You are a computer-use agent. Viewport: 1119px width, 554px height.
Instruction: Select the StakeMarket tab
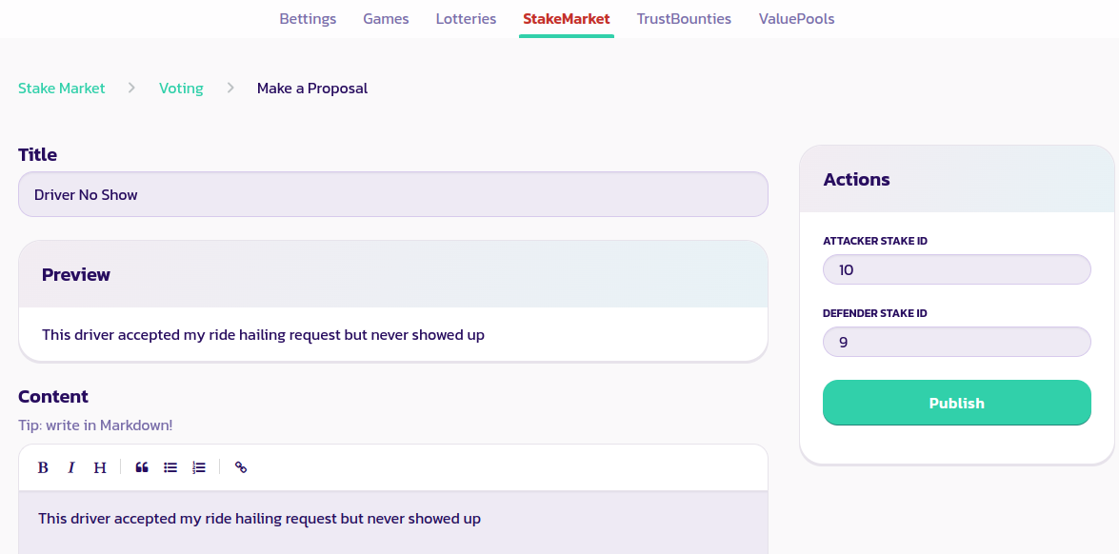tap(566, 19)
